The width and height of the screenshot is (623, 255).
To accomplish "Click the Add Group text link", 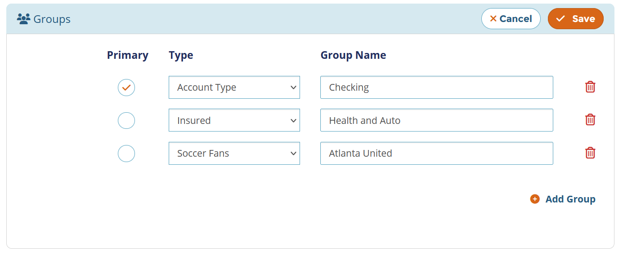I will pos(570,199).
